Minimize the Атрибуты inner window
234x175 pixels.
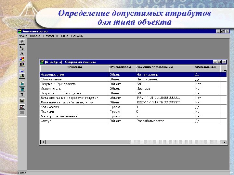click(215, 62)
